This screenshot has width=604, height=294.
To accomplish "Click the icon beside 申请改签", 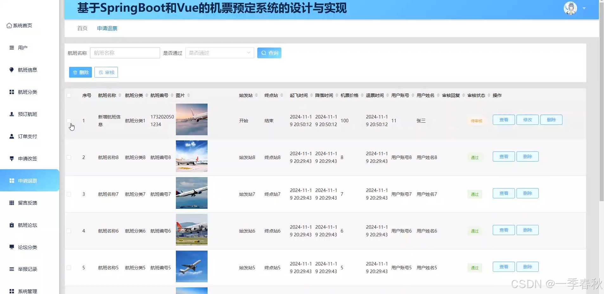I will click(x=12, y=158).
